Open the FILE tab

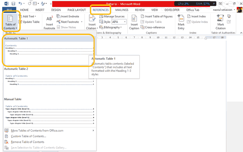coord(9,10)
